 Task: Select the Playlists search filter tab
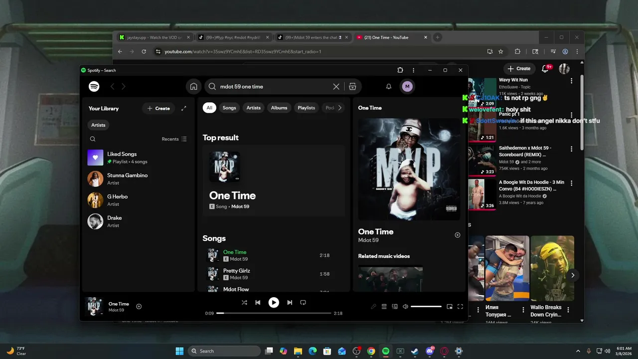[x=307, y=108]
